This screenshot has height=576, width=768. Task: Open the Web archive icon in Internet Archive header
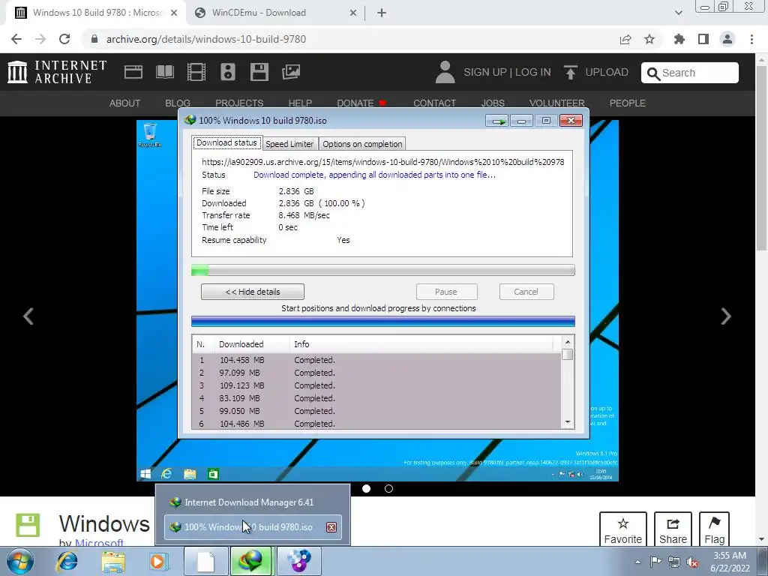[133, 72]
